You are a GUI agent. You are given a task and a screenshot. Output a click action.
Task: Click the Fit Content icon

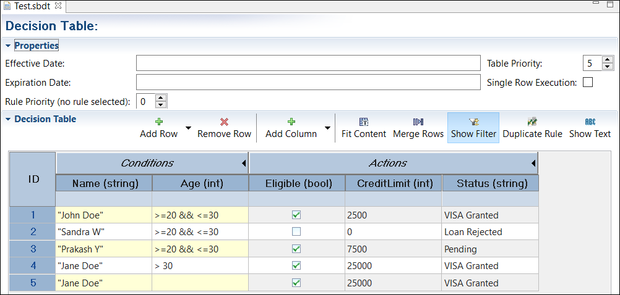click(x=363, y=122)
